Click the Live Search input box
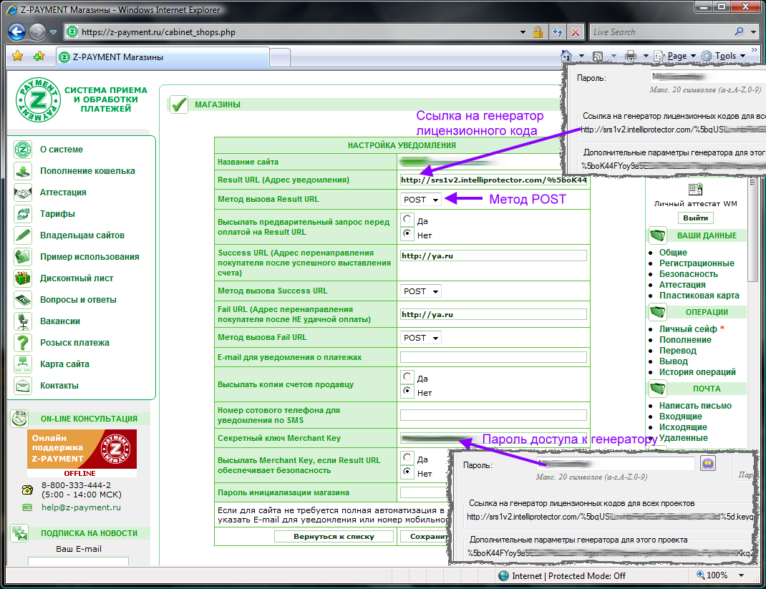Screen dimensions: 766x589 coord(662,32)
